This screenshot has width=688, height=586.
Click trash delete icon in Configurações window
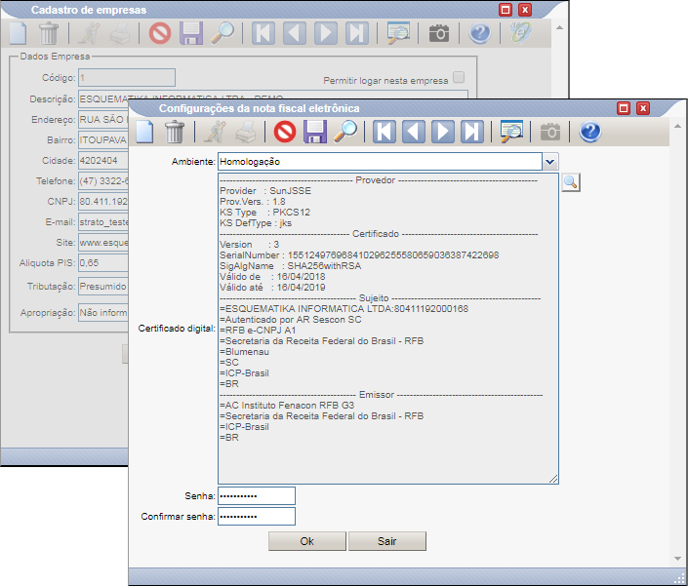(174, 132)
